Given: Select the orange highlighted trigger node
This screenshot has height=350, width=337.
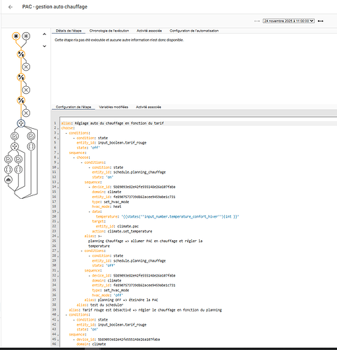Looking at the screenshot, I should point(16,36).
